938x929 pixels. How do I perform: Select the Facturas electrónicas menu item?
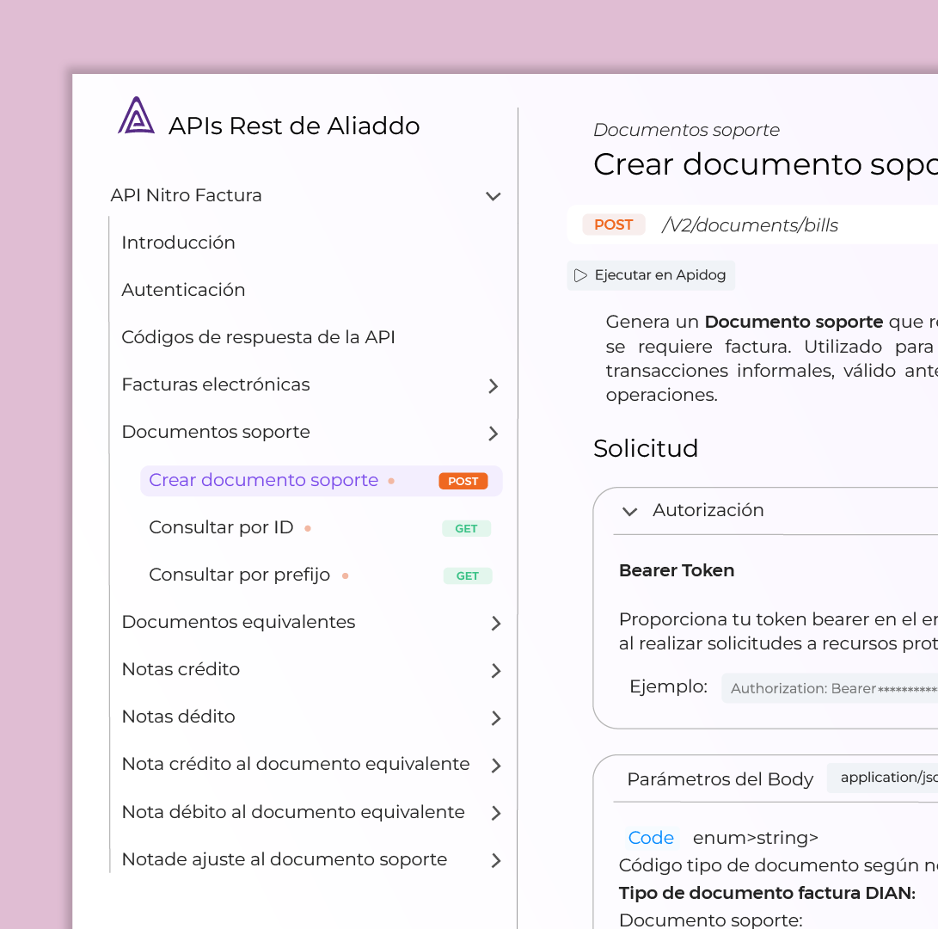(215, 385)
